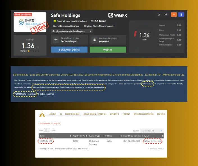Click the 2021-02-22 incorporation date cell
This screenshot has height=166, width=198.
[132, 141]
